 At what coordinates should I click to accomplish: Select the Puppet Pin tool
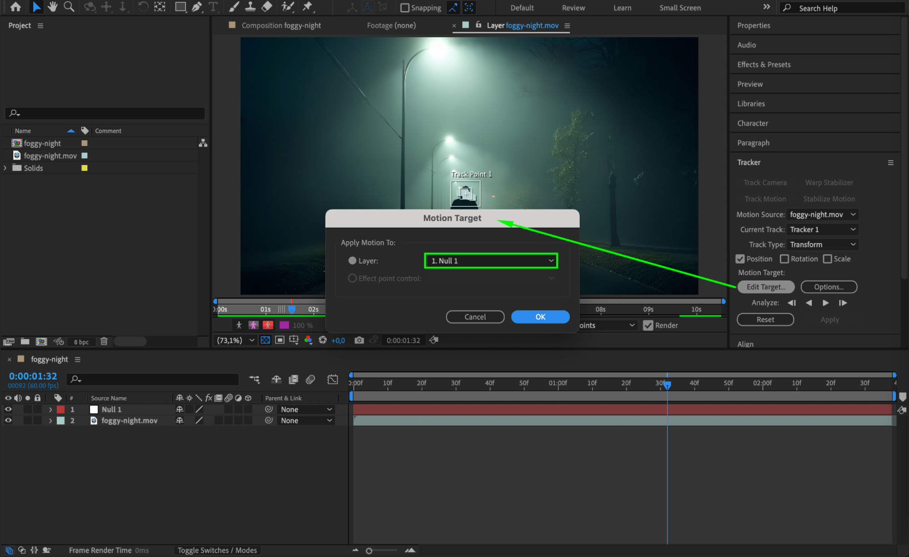307,7
